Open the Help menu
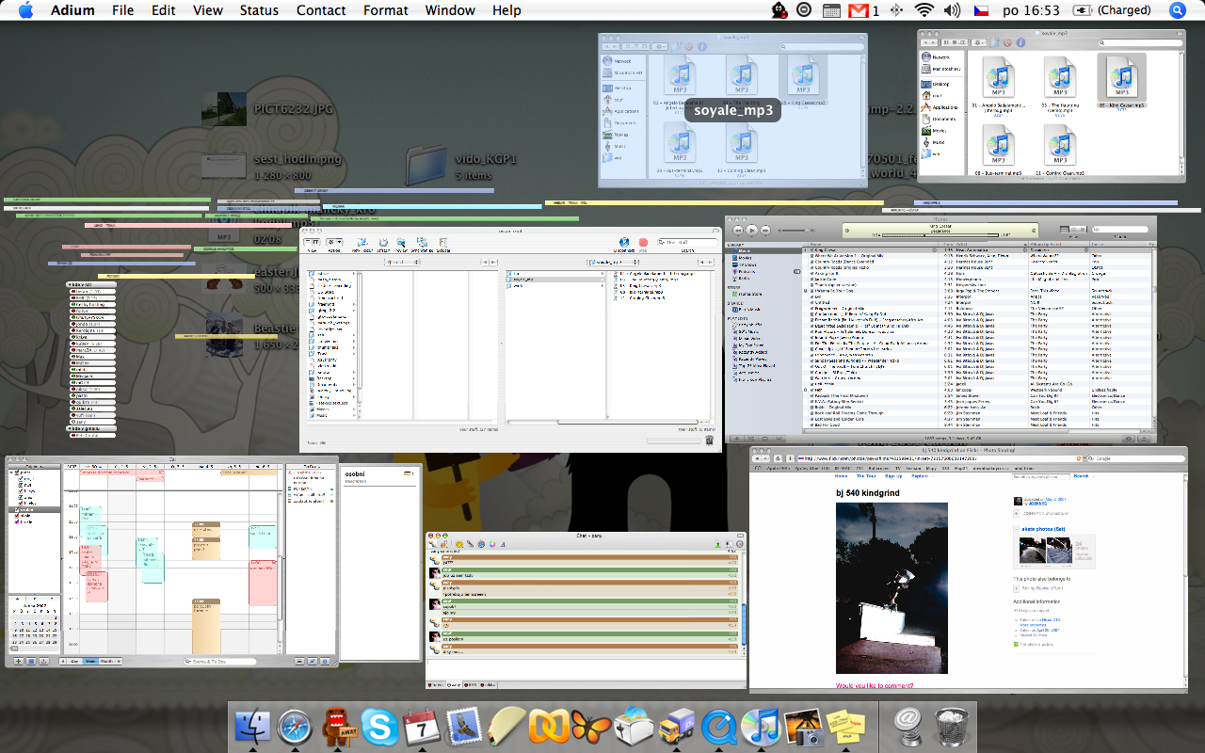The image size is (1205, 753). tap(506, 10)
